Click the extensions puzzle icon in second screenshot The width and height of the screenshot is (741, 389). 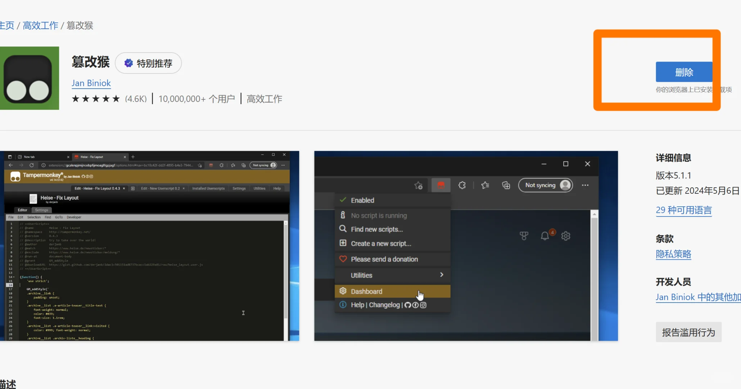[x=462, y=185]
